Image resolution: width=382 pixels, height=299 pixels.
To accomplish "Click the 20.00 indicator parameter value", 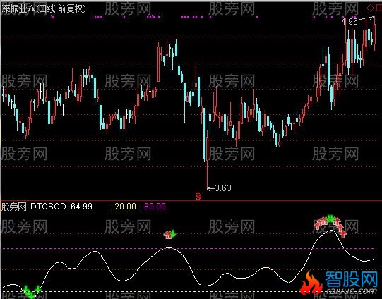I will pyautogui.click(x=125, y=207).
